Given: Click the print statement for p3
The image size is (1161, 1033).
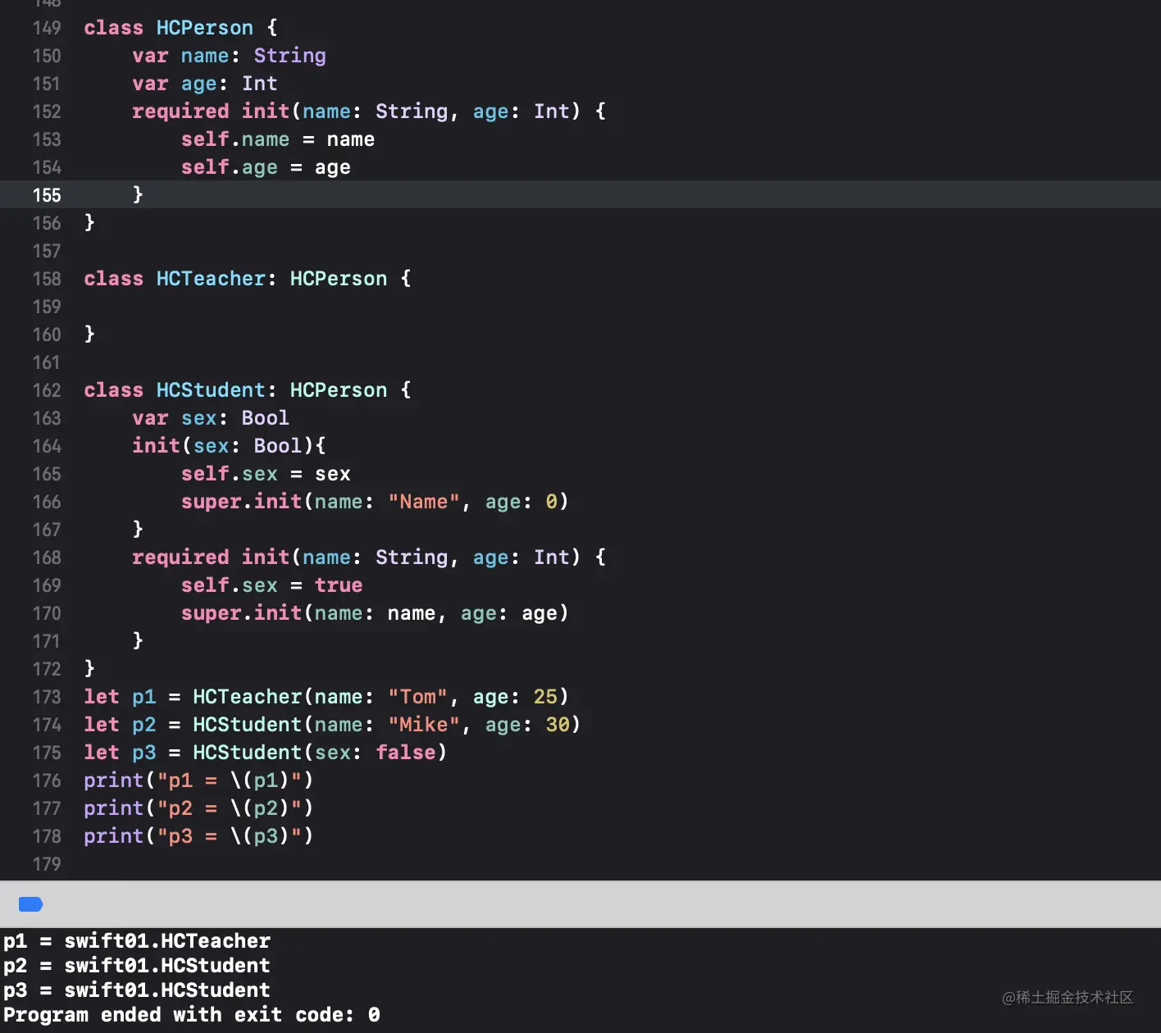Looking at the screenshot, I should pos(198,836).
